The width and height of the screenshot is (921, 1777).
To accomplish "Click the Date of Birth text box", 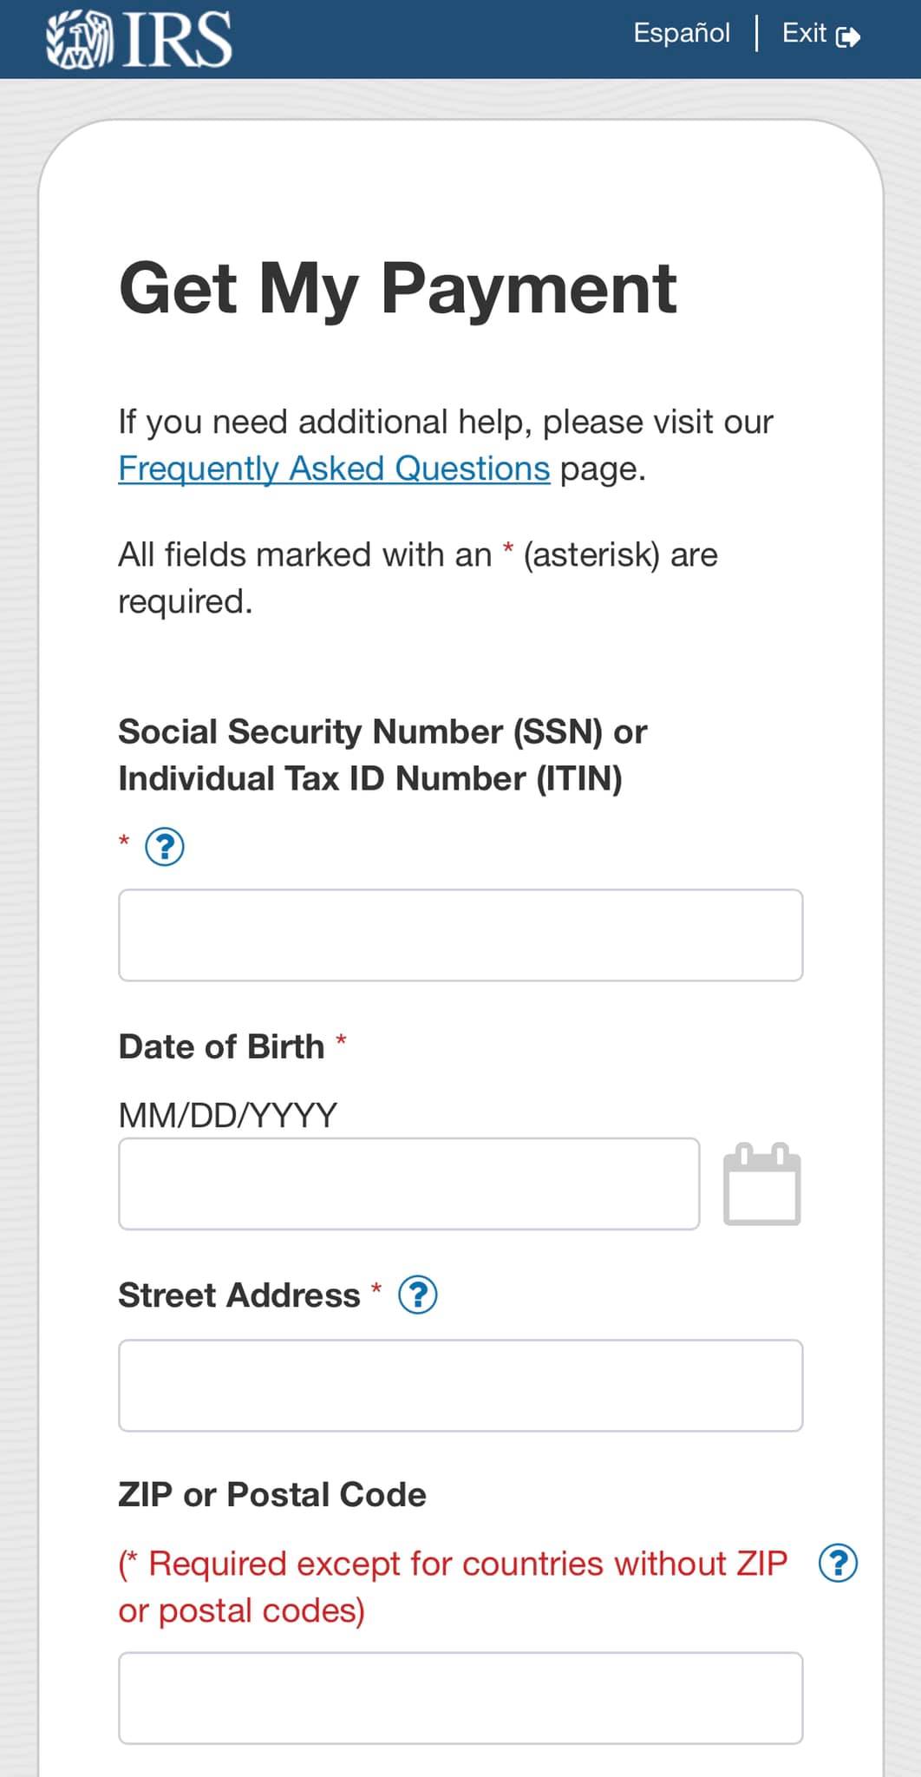I will tap(408, 1184).
